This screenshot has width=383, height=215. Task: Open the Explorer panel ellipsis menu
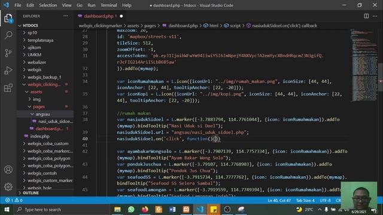point(66,16)
